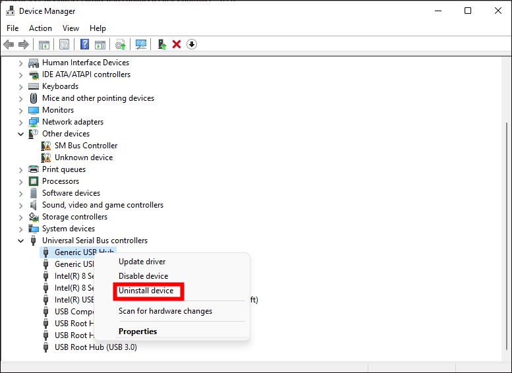Select USB Root Hub (USB 3.0) entry

click(x=96, y=347)
